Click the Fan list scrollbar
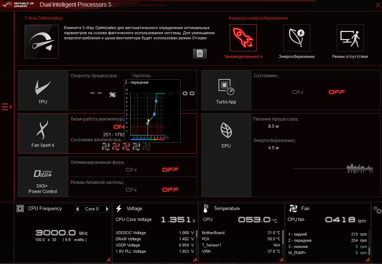 tap(369, 251)
